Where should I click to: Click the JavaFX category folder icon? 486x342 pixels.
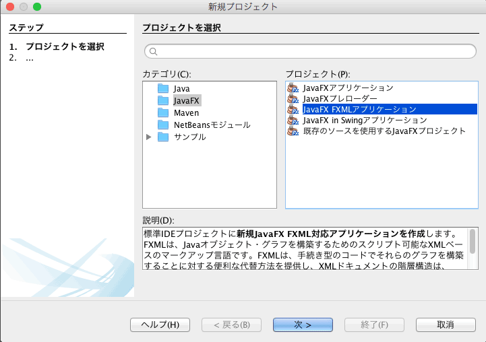click(163, 100)
